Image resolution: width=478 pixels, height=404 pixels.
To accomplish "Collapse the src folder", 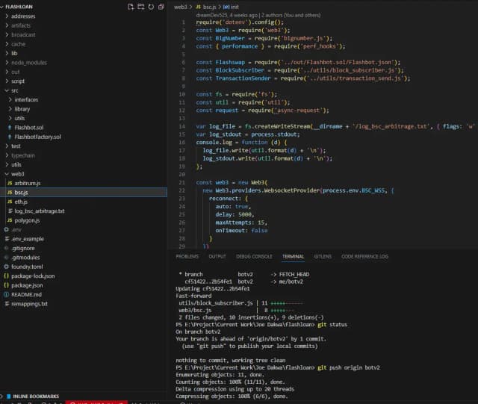I will [15, 90].
